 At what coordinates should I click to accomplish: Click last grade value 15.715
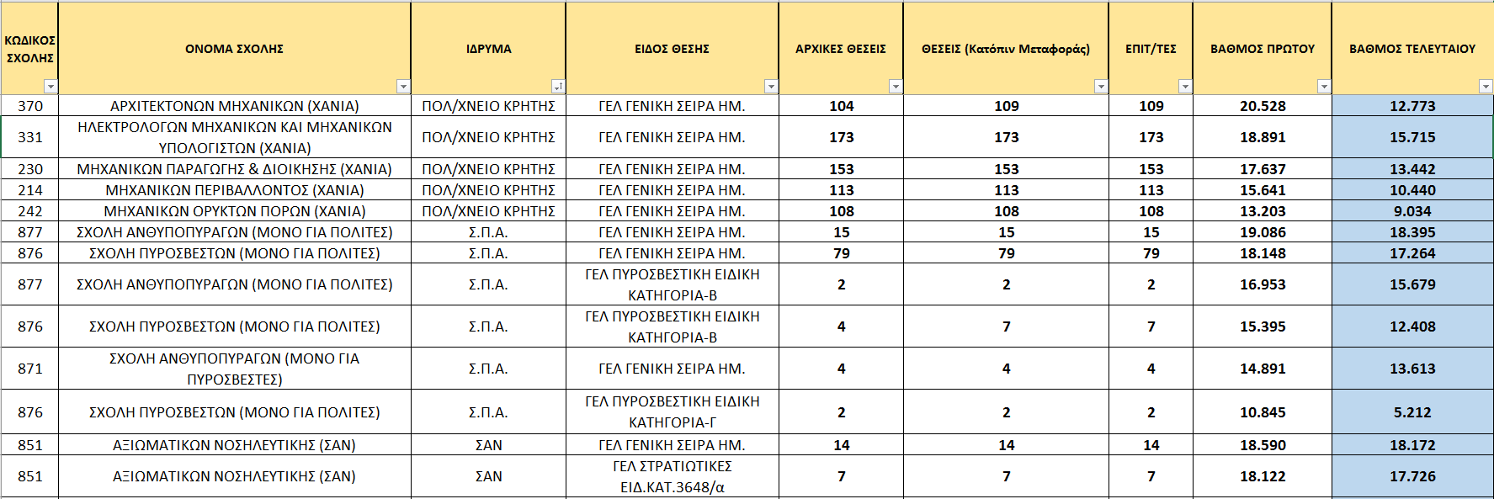1412,137
